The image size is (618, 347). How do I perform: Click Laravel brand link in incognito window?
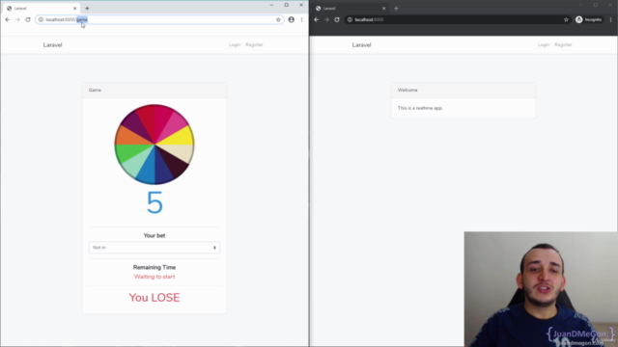[x=361, y=45]
